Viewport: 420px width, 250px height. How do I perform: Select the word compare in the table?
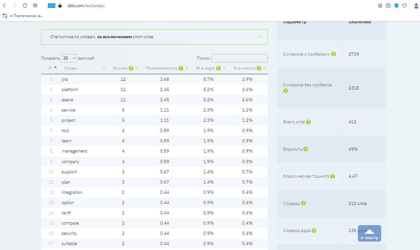(70, 223)
